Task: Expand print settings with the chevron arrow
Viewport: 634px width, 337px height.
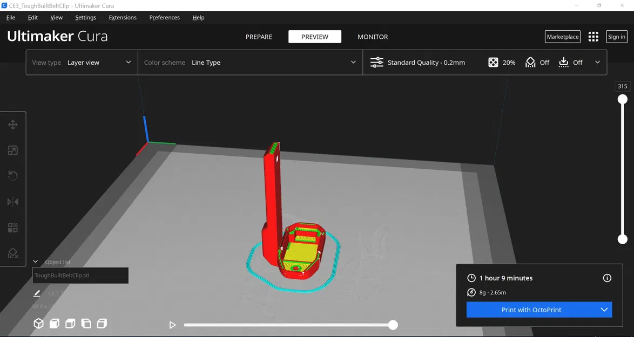Action: point(597,62)
